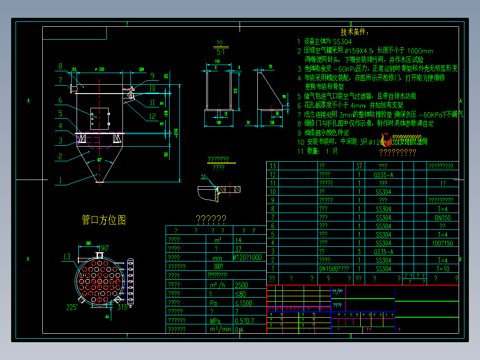Click callout number 6 on elevation view
Screen dimensions: 480x360
60,100
